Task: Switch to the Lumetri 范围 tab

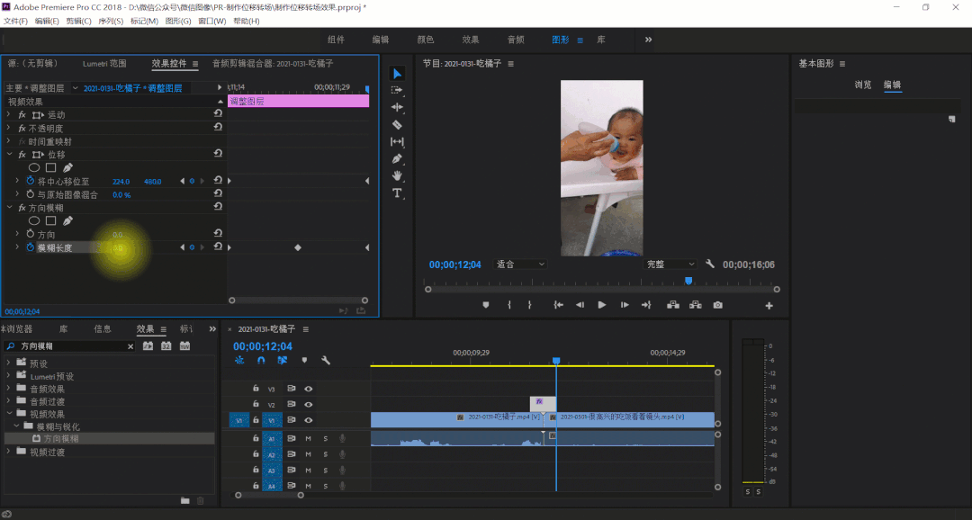Action: [x=104, y=63]
